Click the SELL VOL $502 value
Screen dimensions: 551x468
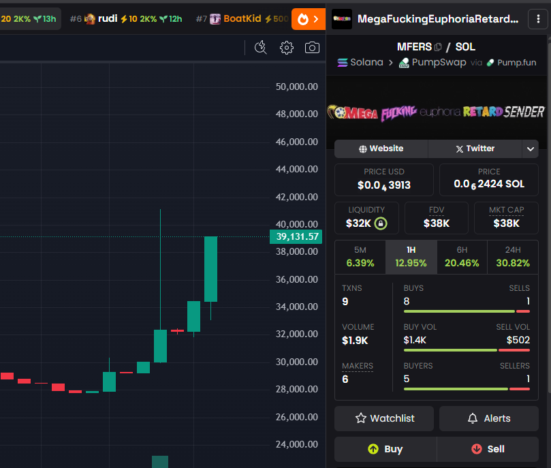(518, 340)
